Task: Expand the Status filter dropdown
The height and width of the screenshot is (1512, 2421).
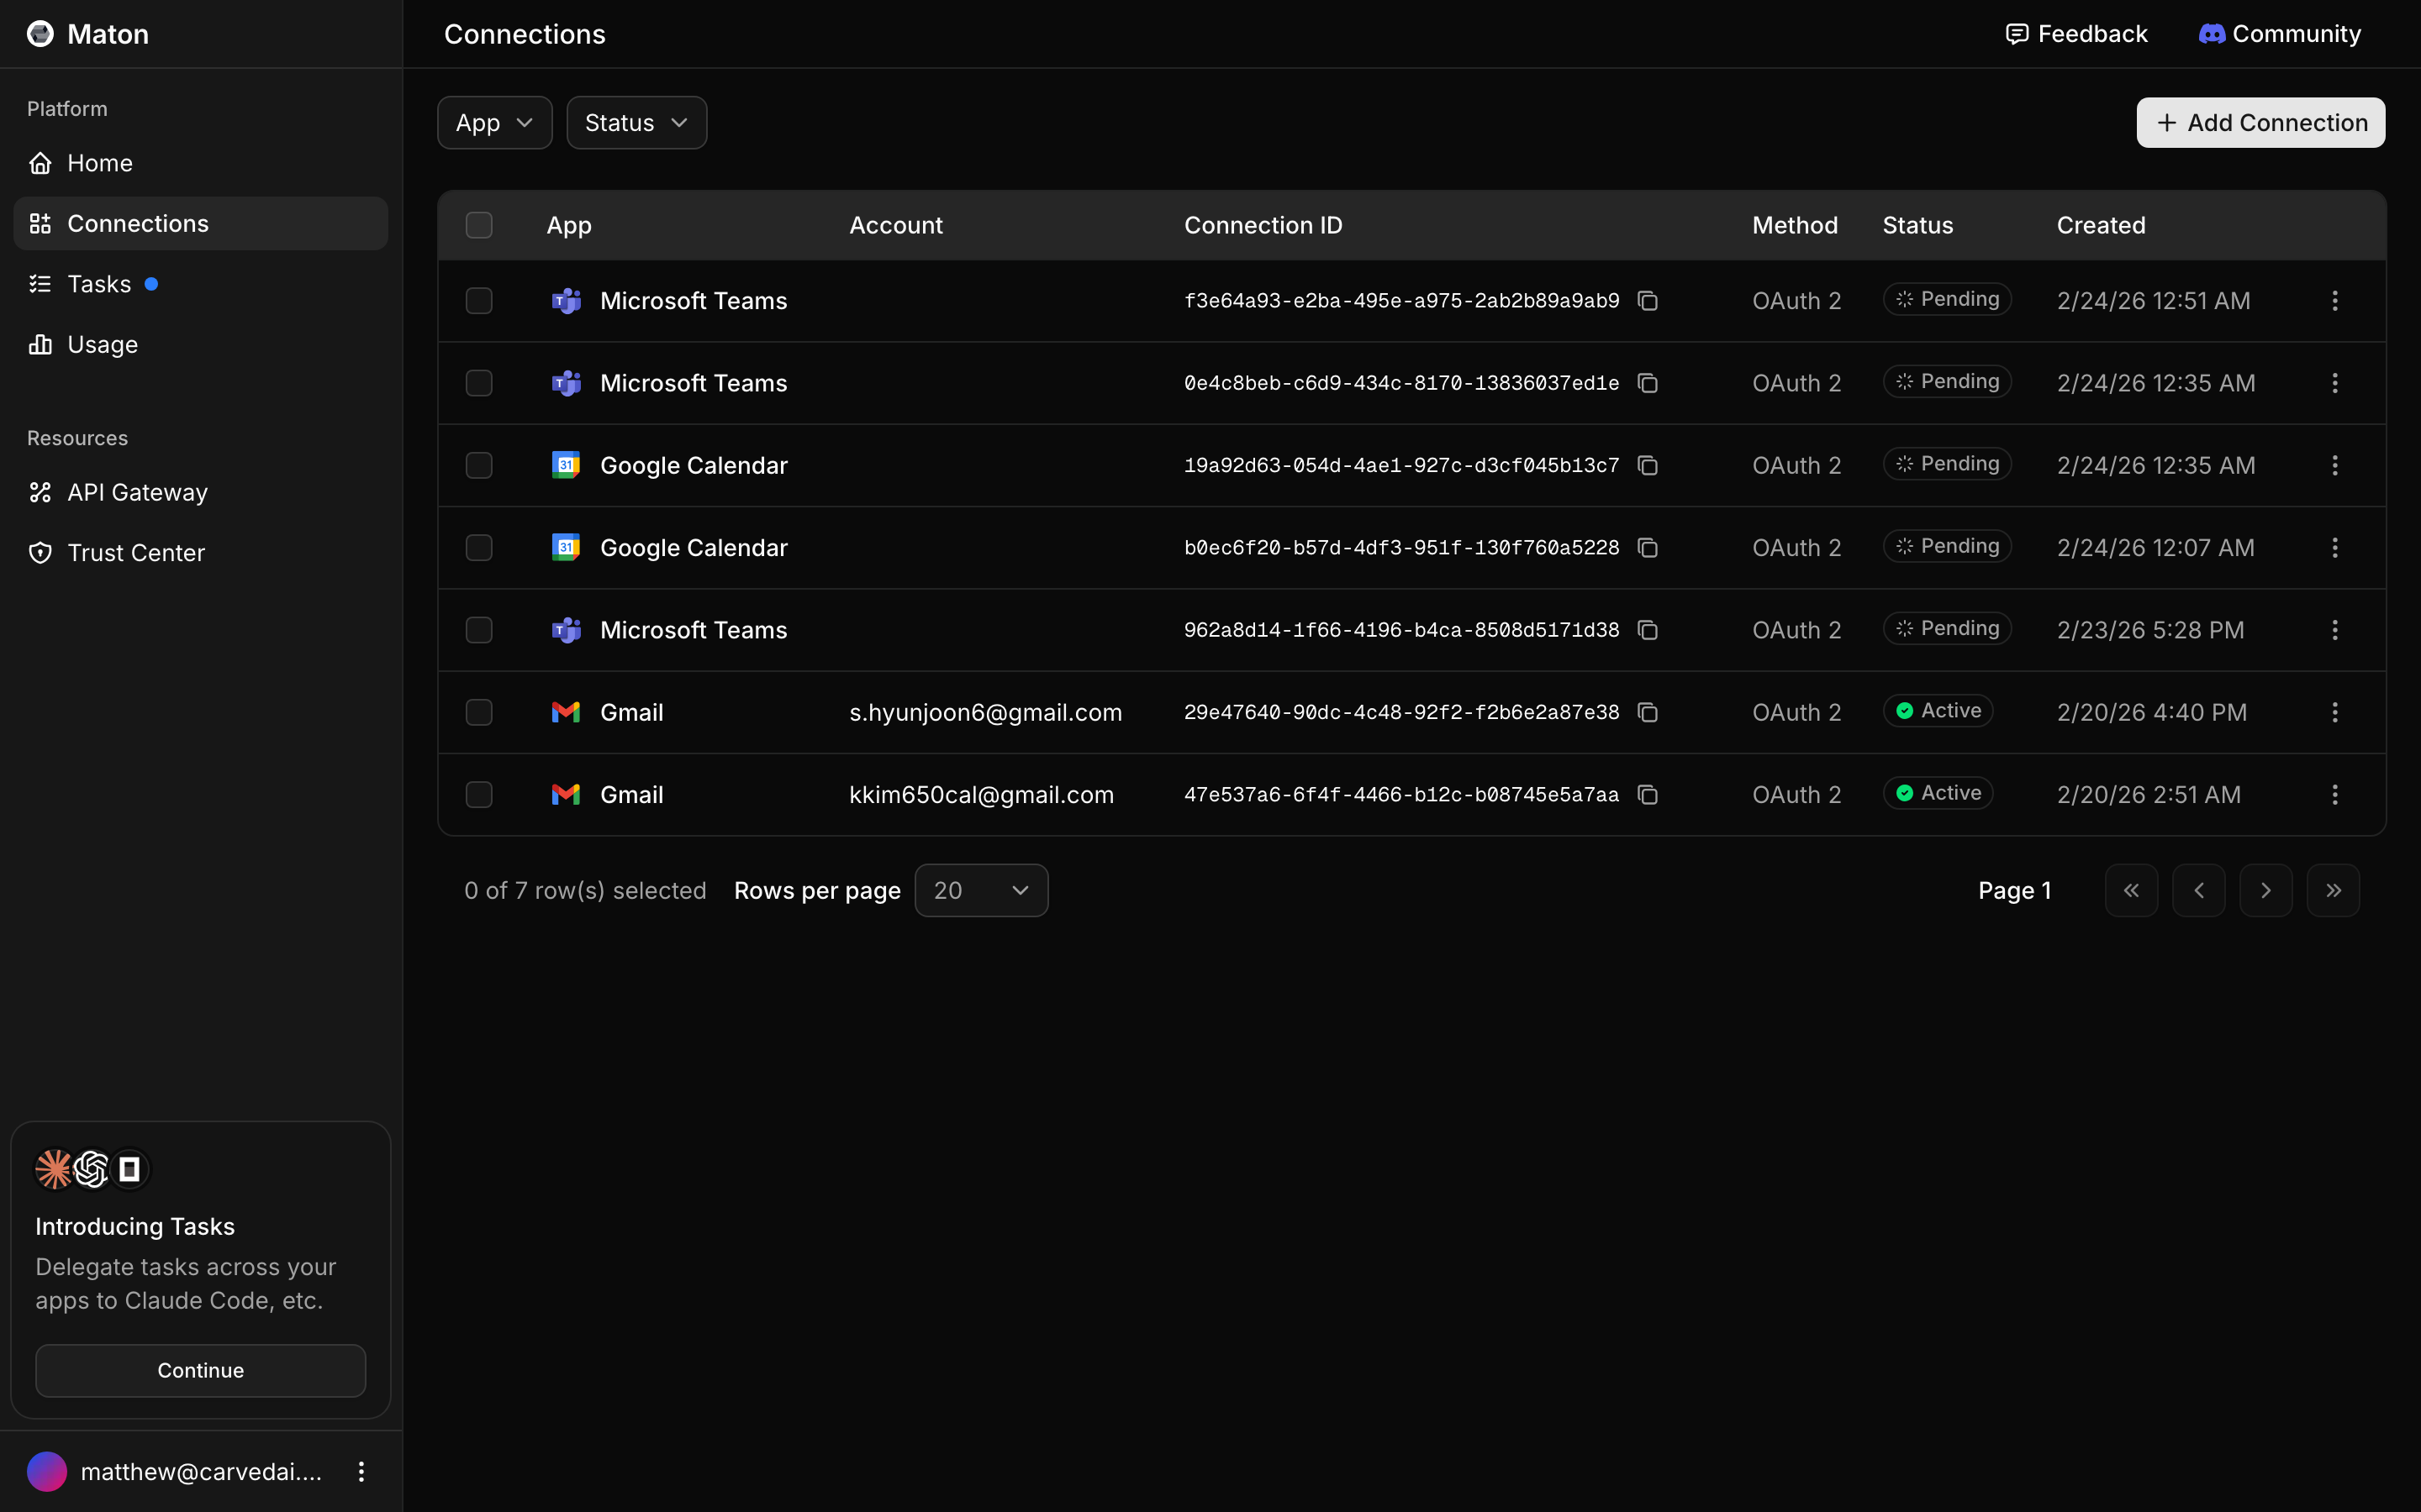Action: point(636,123)
